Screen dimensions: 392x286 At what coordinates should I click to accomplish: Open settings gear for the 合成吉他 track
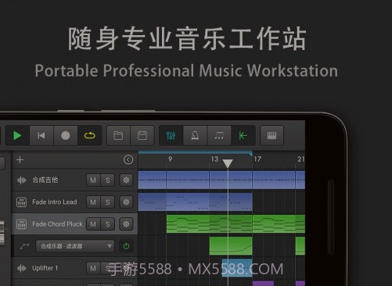point(126,180)
